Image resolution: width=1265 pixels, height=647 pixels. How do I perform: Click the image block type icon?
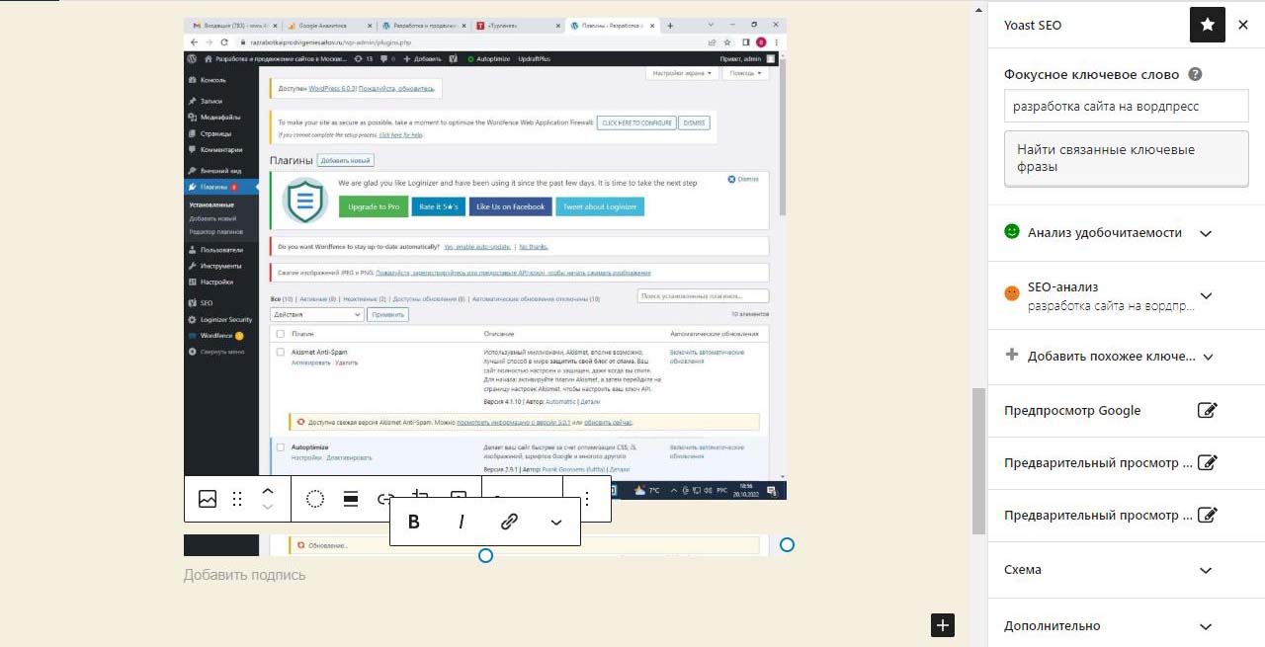[x=208, y=499]
